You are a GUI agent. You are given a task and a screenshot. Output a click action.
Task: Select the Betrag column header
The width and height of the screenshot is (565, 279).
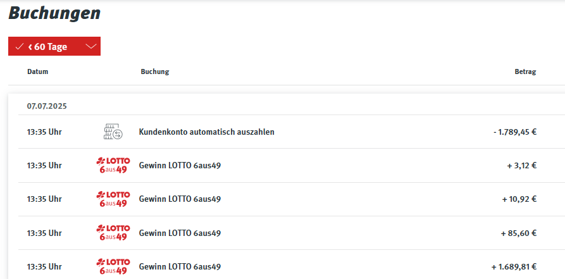pos(525,71)
